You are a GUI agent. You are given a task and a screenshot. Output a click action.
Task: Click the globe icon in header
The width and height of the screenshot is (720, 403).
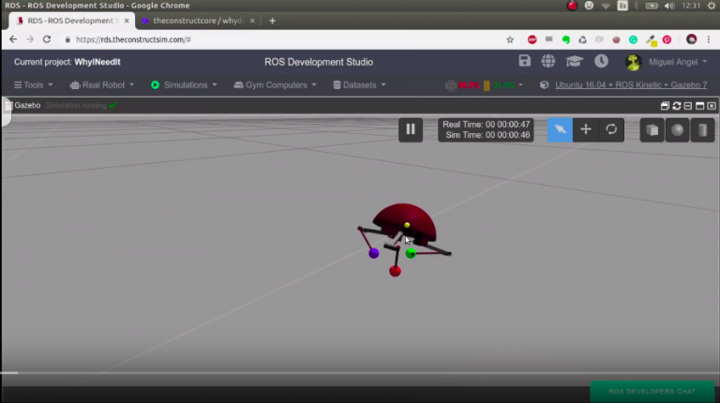point(547,61)
